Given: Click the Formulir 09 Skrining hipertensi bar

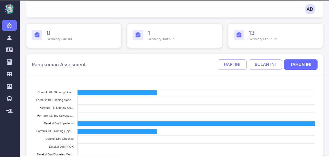Looking at the screenshot, I should pos(117,93).
